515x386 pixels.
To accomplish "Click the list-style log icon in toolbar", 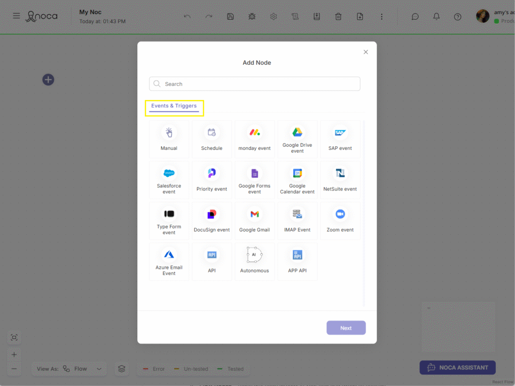I will tap(295, 17).
